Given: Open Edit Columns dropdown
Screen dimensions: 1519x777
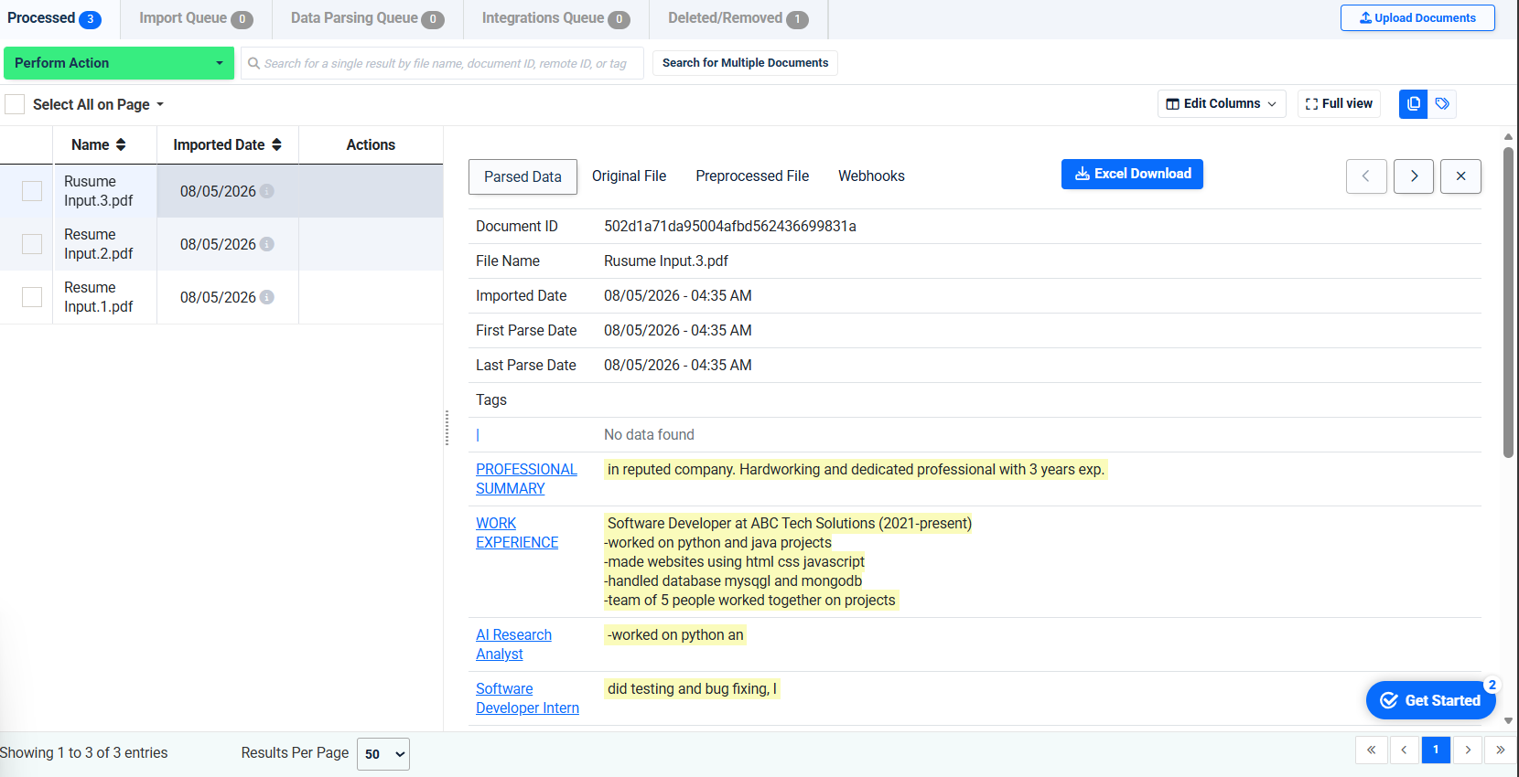Looking at the screenshot, I should (x=1222, y=103).
